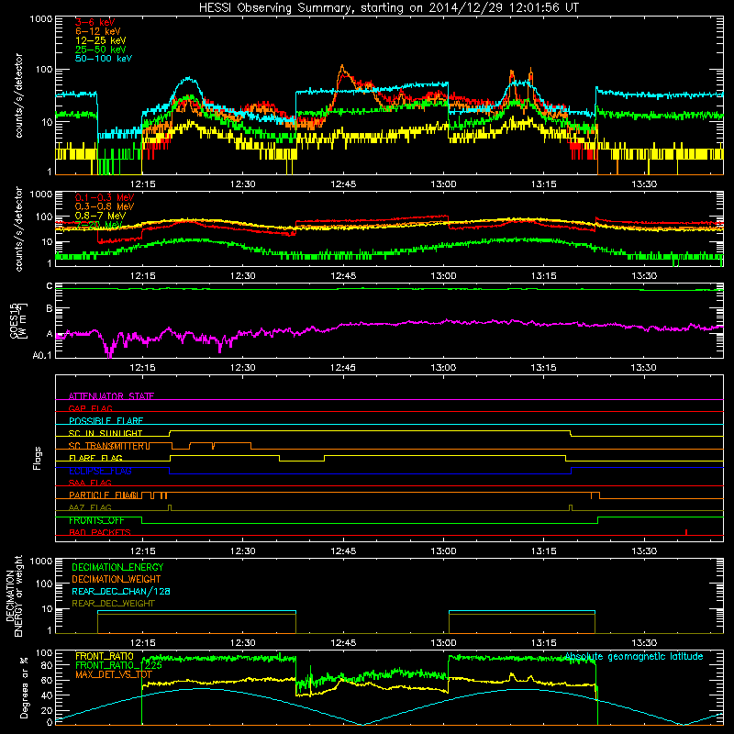
Task: Click the 12:15 tick label below the keV panel
Action: [x=143, y=184]
